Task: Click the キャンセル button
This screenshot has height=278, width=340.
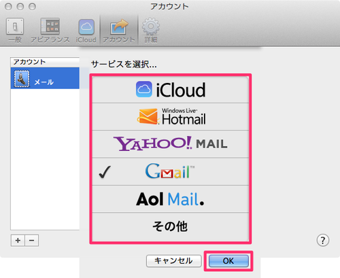Action: [x=174, y=261]
